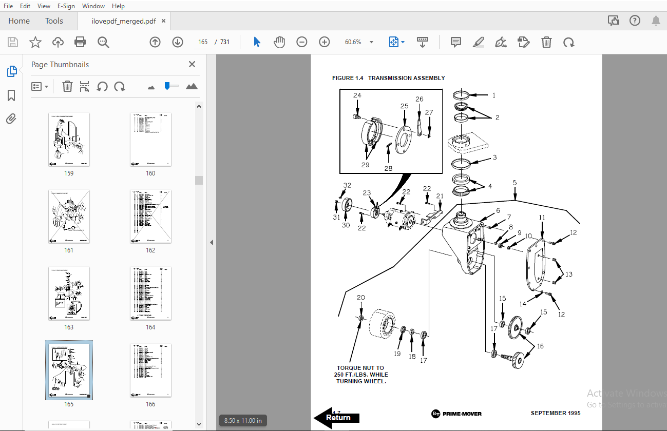Enlarge thumbnail size large mountain icon
Viewport: 667px width, 431px height.
click(x=192, y=86)
